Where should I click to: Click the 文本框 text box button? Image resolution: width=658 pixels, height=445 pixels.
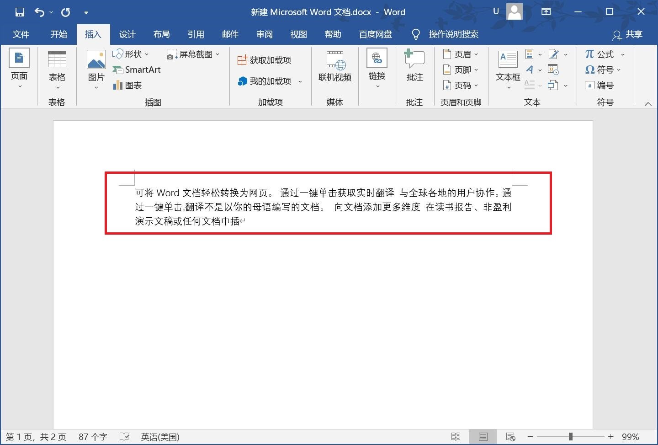point(508,69)
